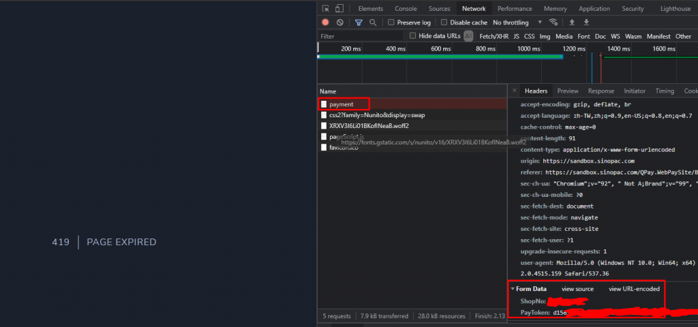698x327 pixels.
Task: Filter requests by Img
Action: click(545, 37)
